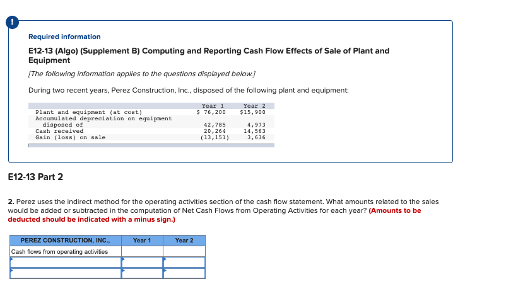Open dropdown arrow on first label row
506x296 pixels.
pos(12,259)
